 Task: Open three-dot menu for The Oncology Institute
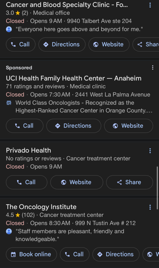[x=150, y=207]
